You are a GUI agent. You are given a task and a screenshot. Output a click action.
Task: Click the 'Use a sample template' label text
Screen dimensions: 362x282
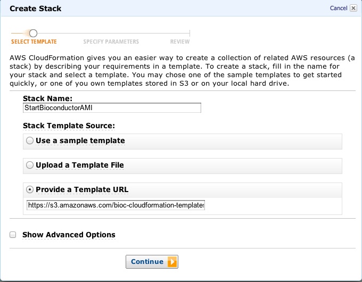point(80,141)
